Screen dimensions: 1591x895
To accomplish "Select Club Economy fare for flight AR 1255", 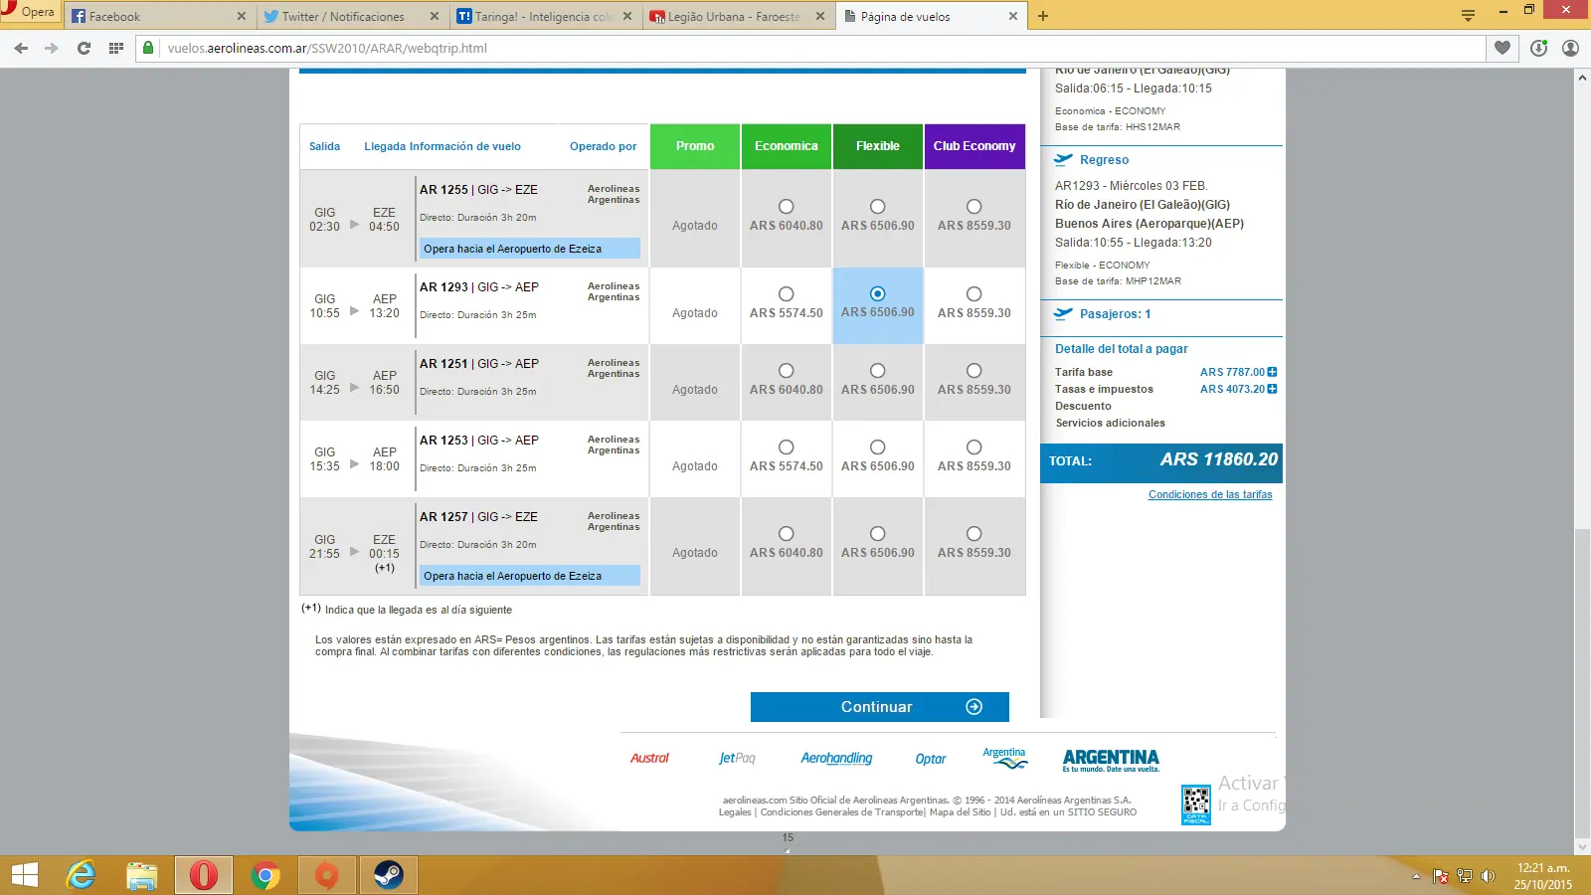I will tap(974, 207).
